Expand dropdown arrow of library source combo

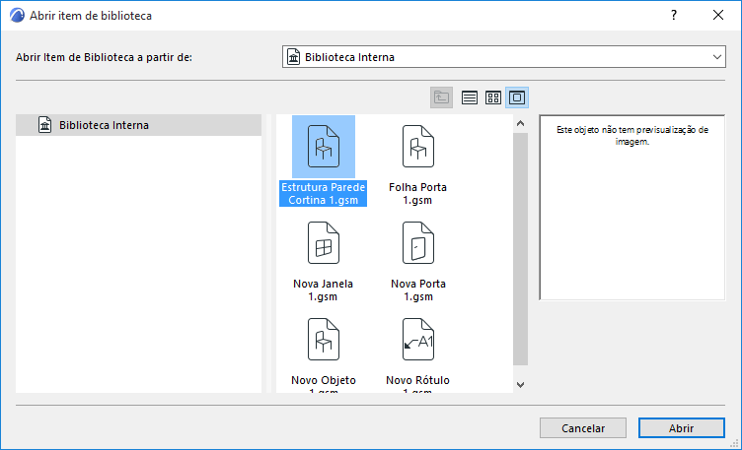tap(717, 57)
